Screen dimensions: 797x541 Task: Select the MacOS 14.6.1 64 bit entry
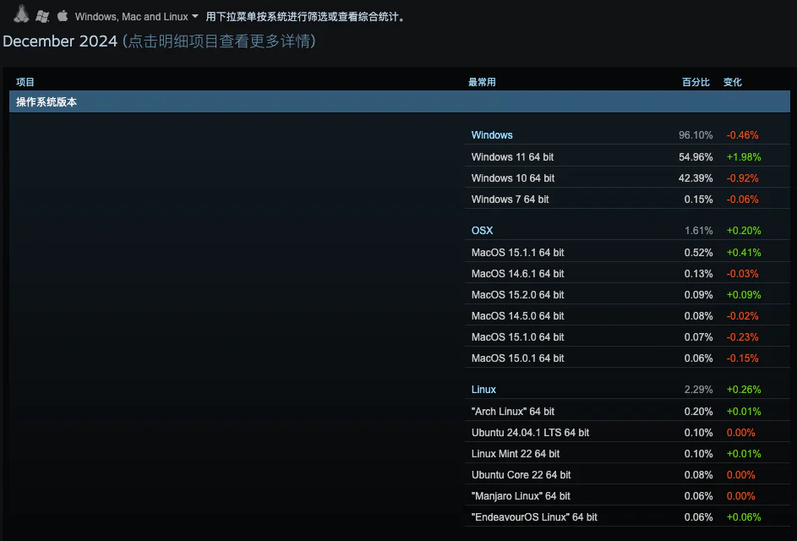[x=517, y=274]
